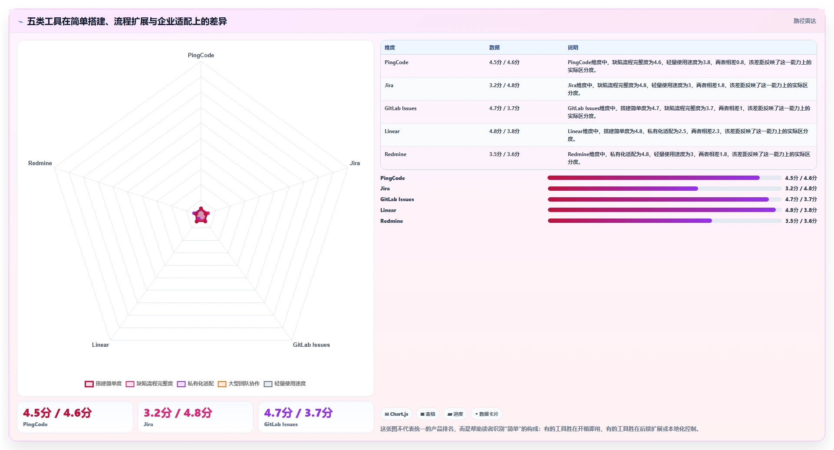Toggle the 大型团队协作 legend item

click(x=239, y=384)
